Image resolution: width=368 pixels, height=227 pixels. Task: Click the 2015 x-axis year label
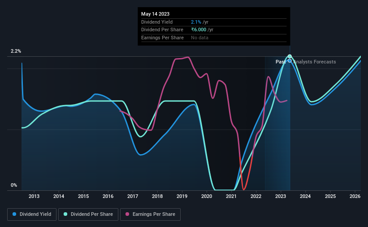pos(83,196)
